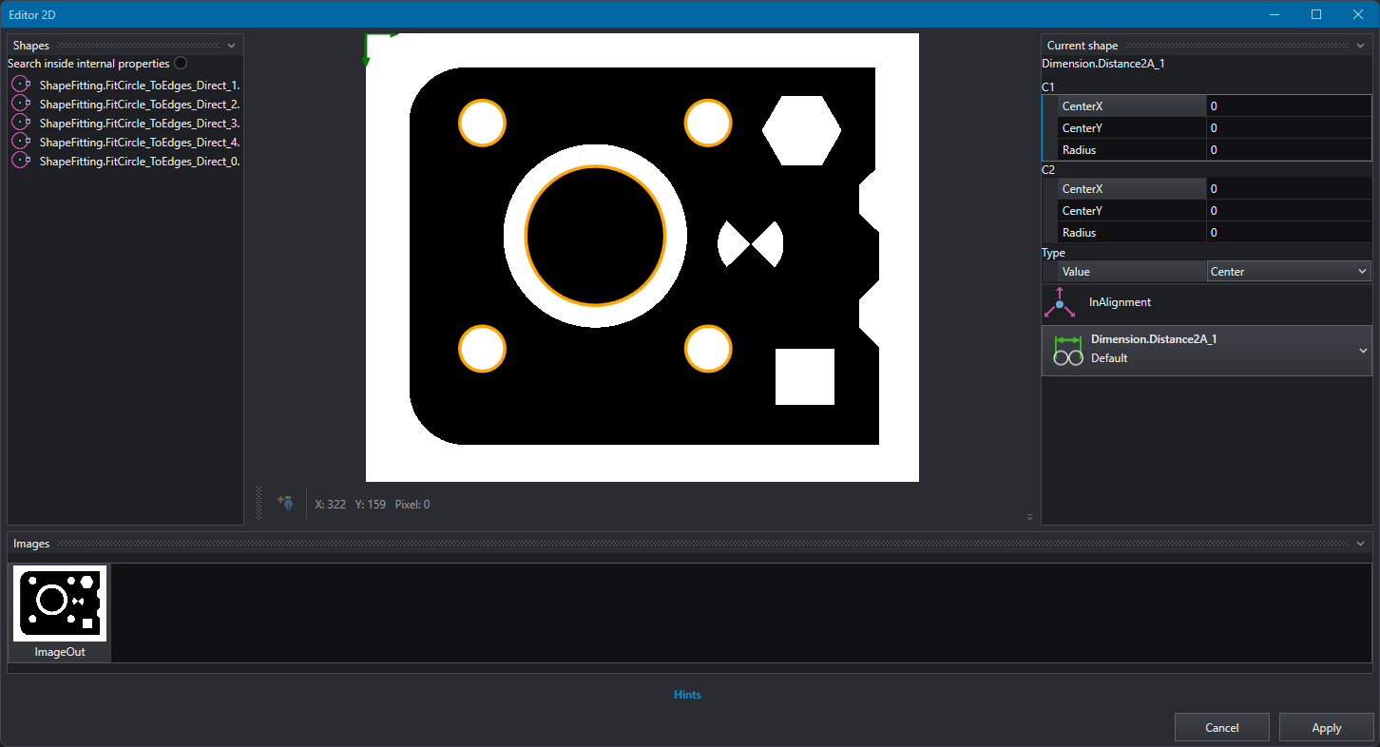
Task: Click the Images panel title
Action: coord(31,544)
